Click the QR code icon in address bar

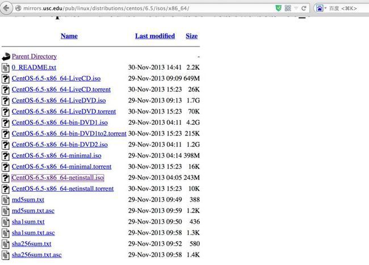click(288, 9)
